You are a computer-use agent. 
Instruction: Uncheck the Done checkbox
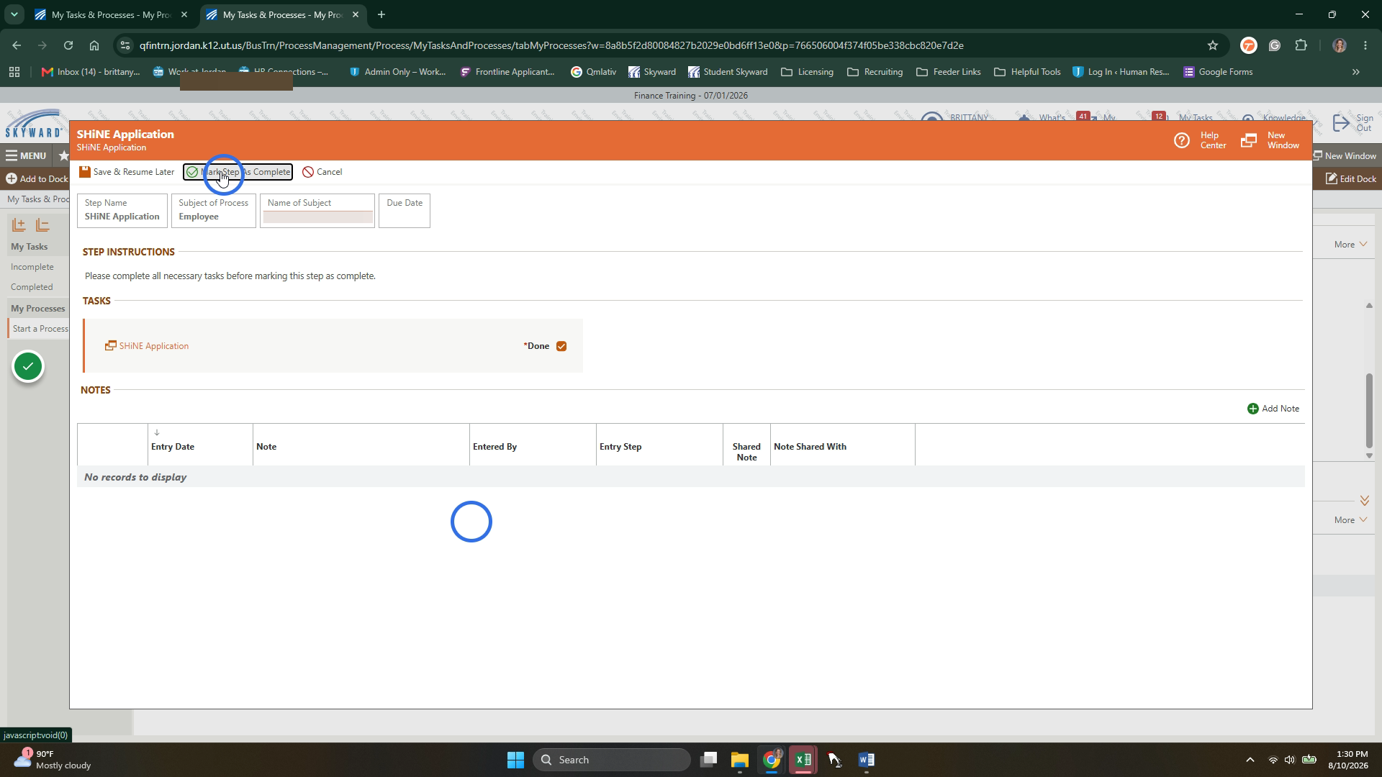(x=561, y=346)
